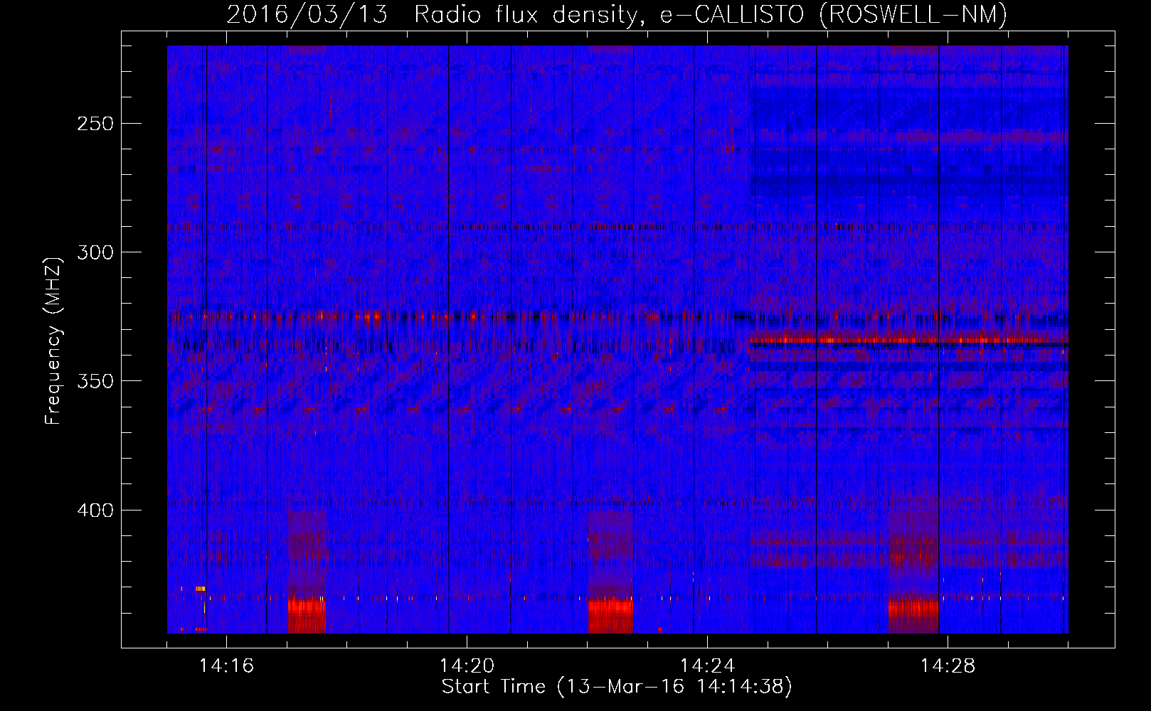1151x711 pixels.
Task: Click the 'Frequency (MHZ)' axis label
Action: (x=54, y=341)
